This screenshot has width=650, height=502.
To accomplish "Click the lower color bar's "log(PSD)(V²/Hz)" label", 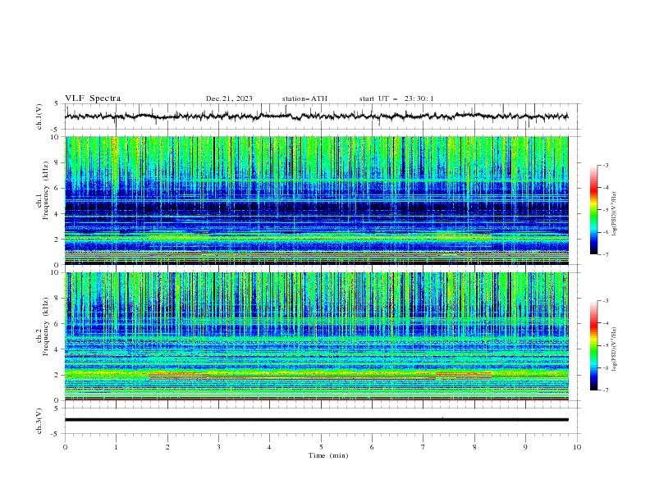I will pyautogui.click(x=615, y=349).
